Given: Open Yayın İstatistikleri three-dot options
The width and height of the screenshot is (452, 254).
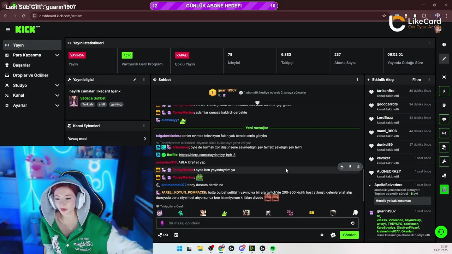Looking at the screenshot, I should (429, 43).
